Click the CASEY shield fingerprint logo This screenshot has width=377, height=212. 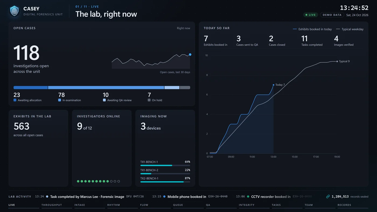click(x=14, y=11)
